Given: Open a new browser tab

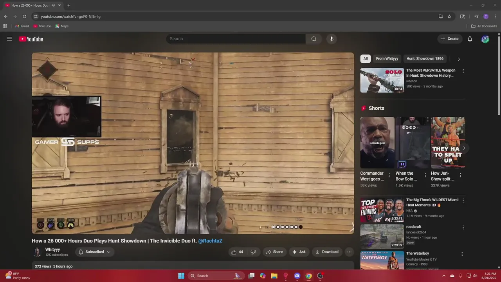Looking at the screenshot, I should coord(69,5).
